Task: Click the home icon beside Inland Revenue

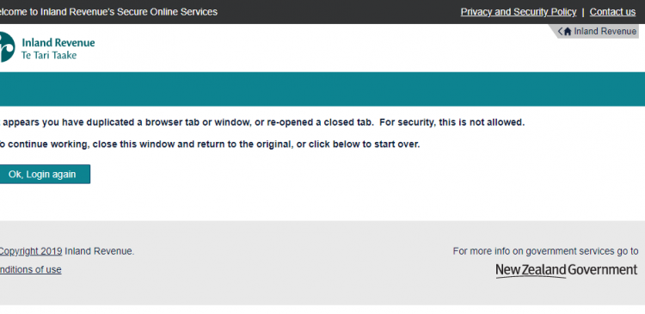Action: 568,32
